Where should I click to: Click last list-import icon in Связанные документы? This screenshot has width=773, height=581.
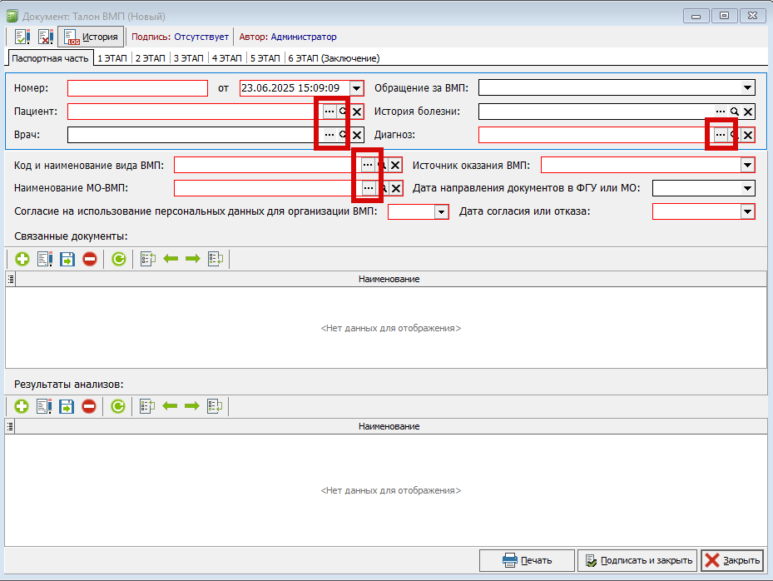[x=216, y=259]
